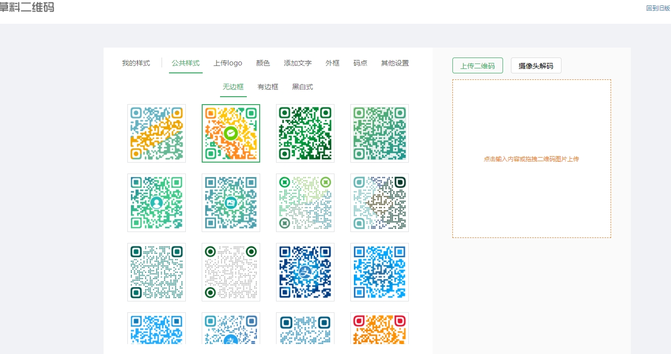
Task: Select green QR style with user avatar icon
Action: 157,203
